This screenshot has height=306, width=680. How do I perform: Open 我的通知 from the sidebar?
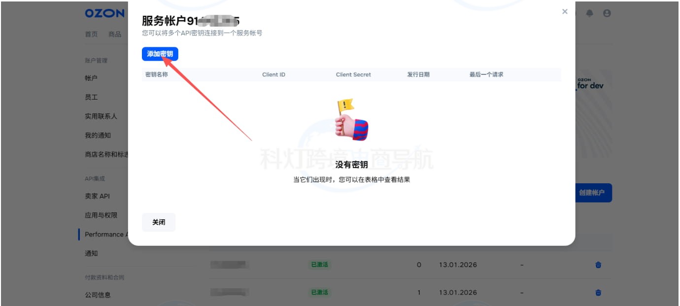click(96, 135)
